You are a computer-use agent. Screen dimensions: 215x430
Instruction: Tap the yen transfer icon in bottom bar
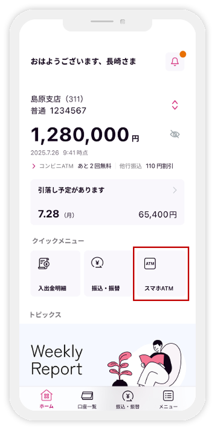click(128, 396)
